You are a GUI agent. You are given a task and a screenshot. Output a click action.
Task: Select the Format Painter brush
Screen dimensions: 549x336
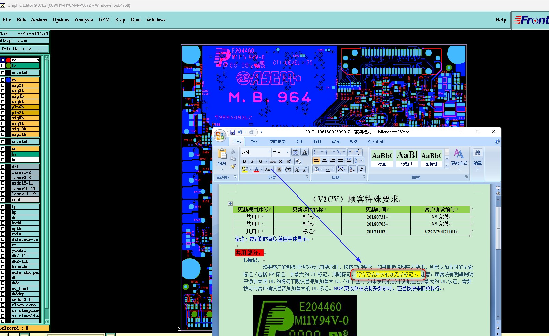pyautogui.click(x=233, y=166)
